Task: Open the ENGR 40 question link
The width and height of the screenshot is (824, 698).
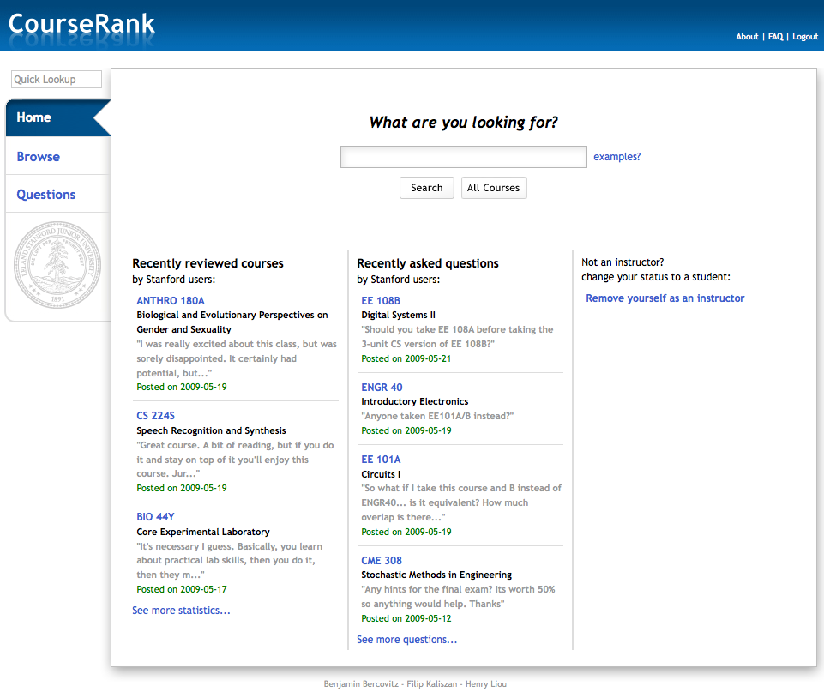Action: point(382,388)
